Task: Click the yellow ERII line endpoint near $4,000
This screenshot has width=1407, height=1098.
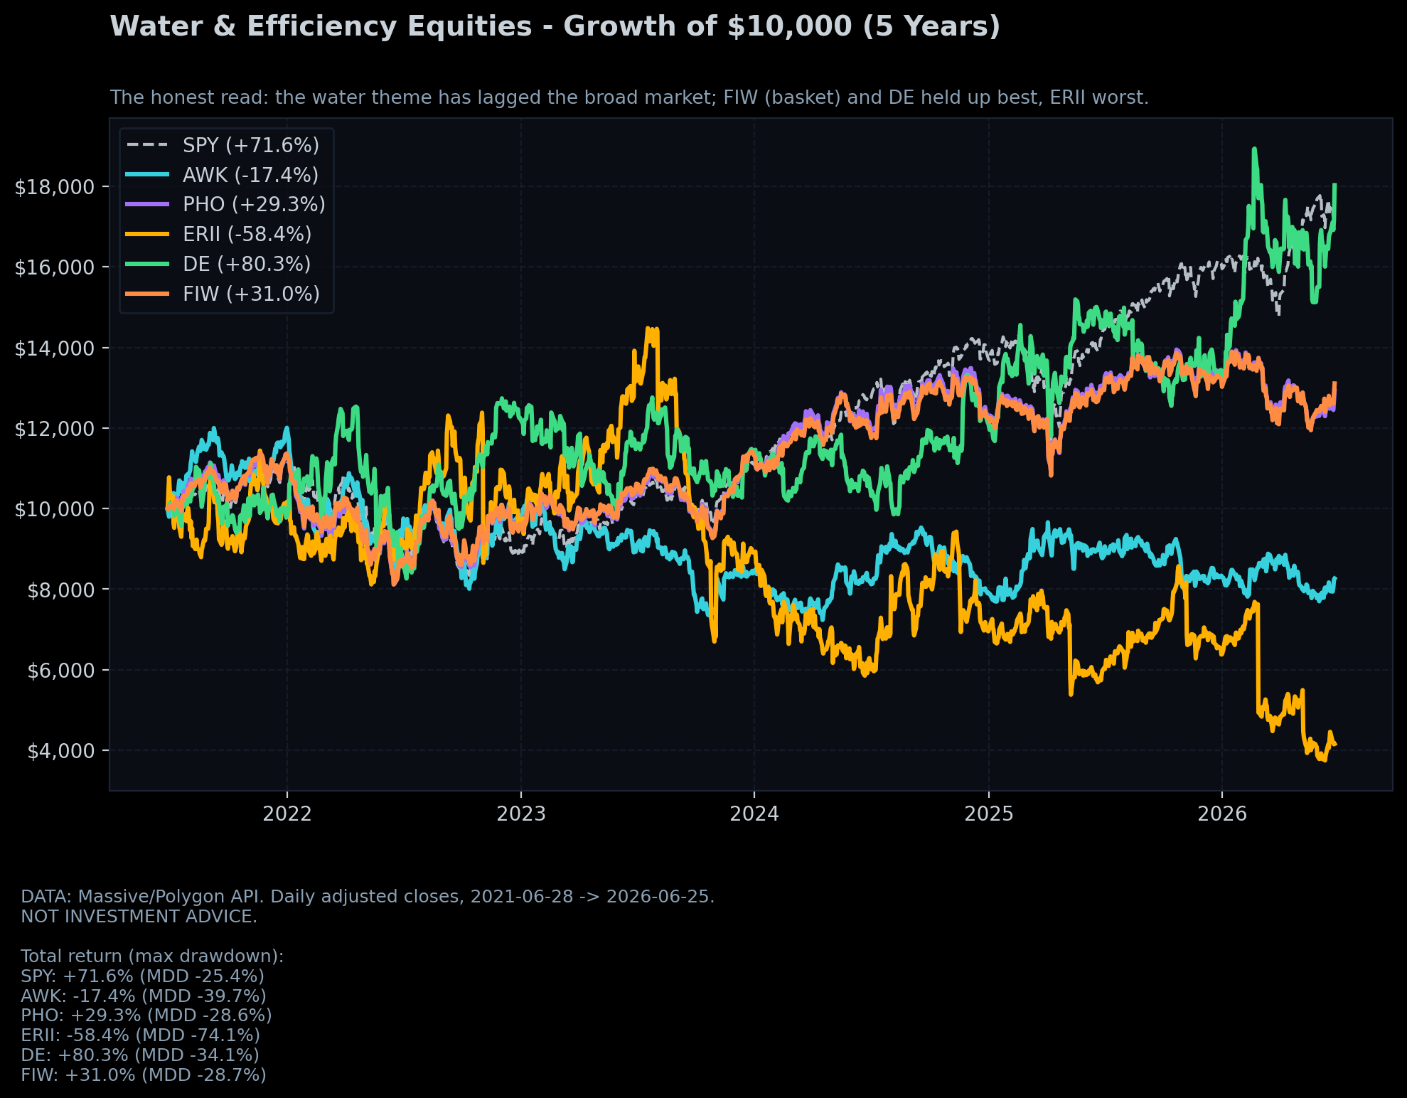Action: (1334, 745)
